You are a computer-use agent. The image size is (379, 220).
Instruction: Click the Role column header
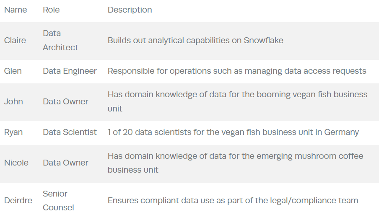tap(51, 10)
